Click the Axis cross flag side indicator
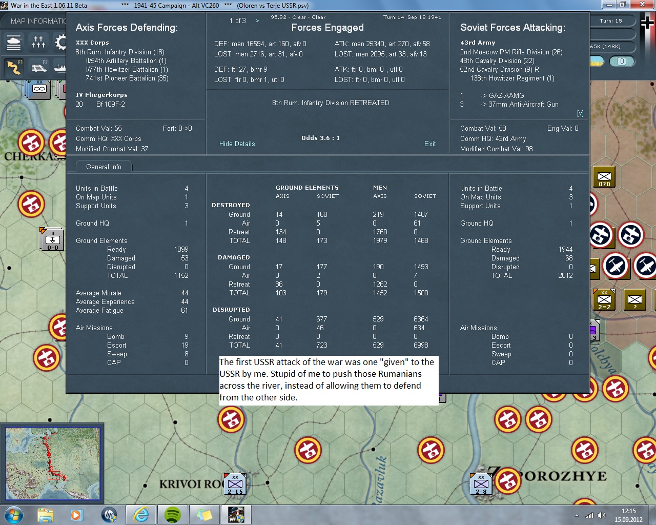Screen dimensions: 656x525 click(647, 22)
